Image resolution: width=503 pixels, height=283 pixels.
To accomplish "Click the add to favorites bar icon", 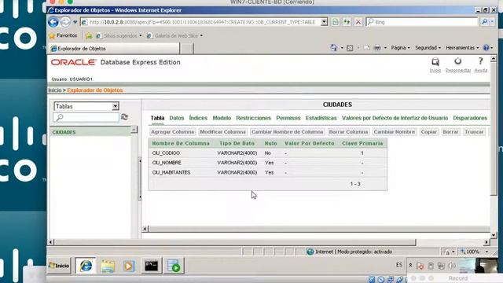I will [x=89, y=35].
